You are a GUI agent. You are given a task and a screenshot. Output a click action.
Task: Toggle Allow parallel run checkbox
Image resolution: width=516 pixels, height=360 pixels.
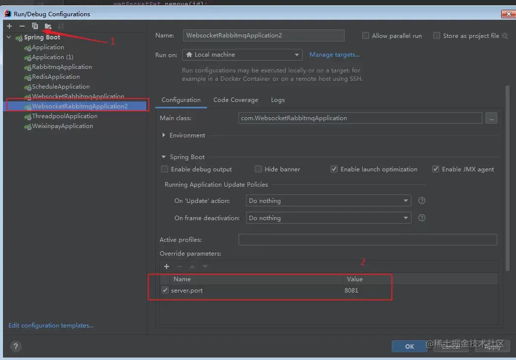tap(365, 35)
